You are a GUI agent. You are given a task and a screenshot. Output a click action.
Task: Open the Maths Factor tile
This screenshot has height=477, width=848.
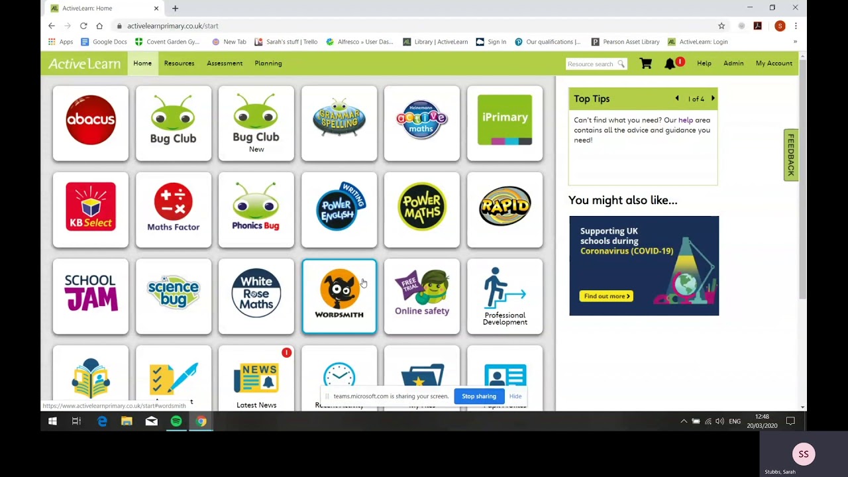pos(174,210)
